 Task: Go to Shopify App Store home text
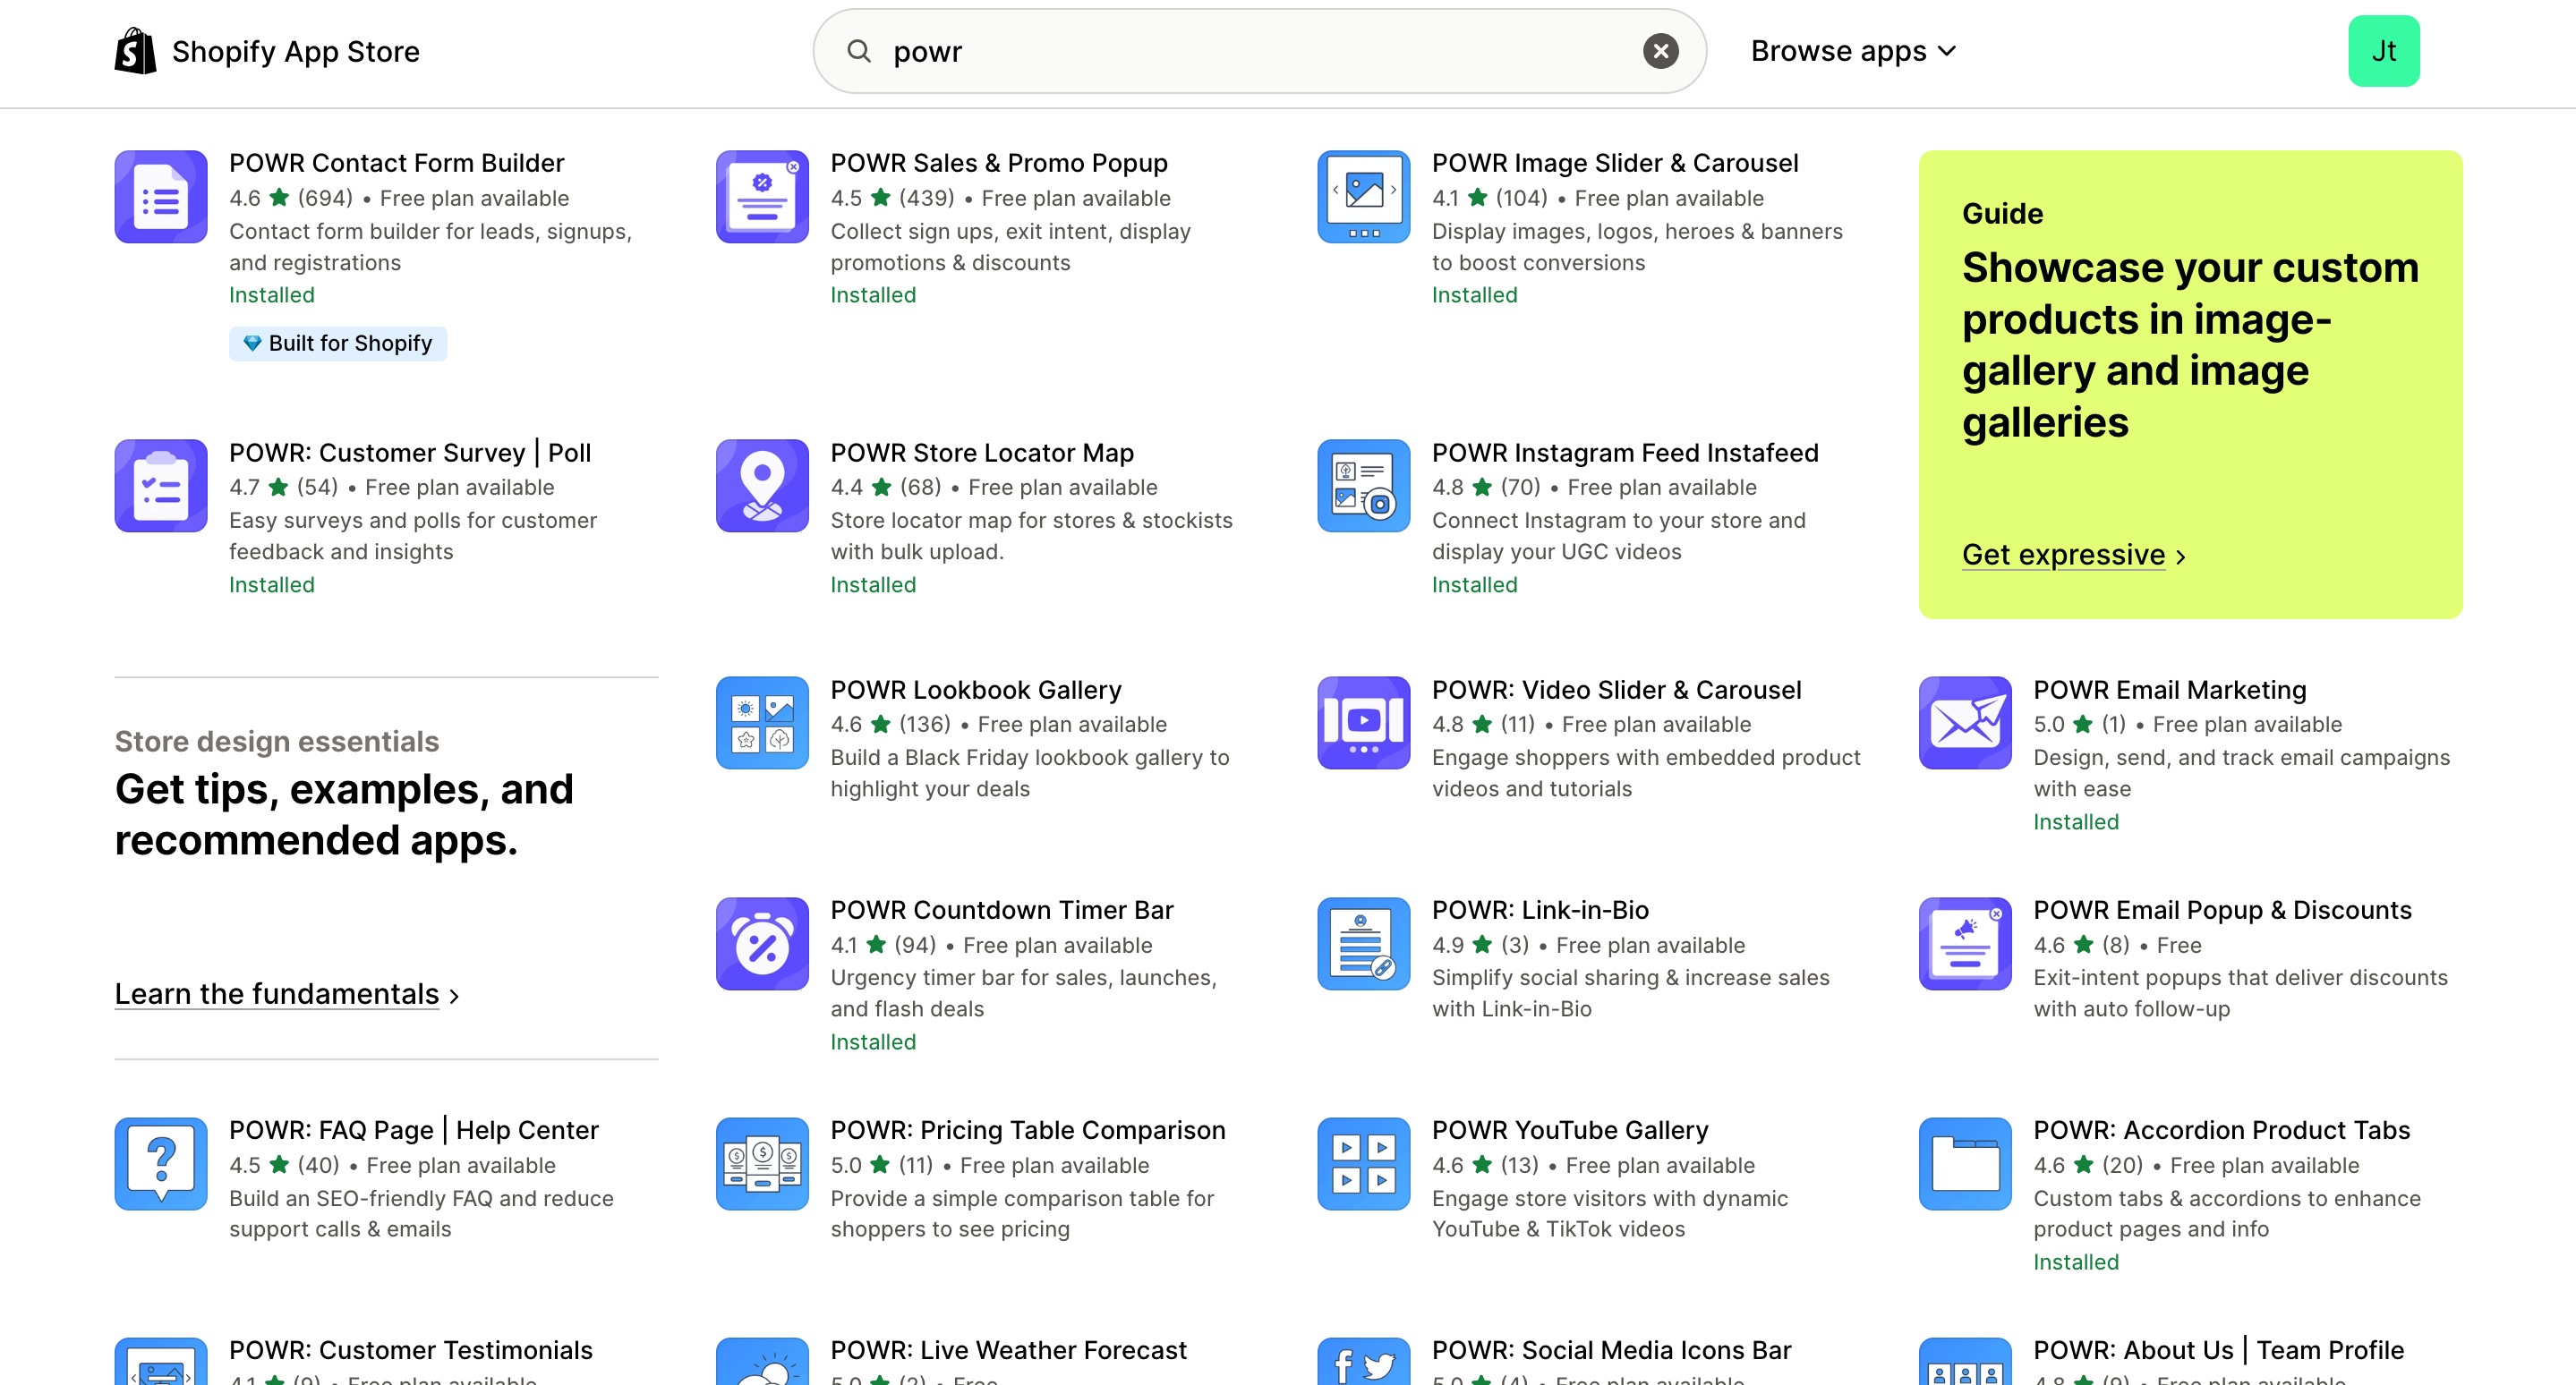[296, 51]
